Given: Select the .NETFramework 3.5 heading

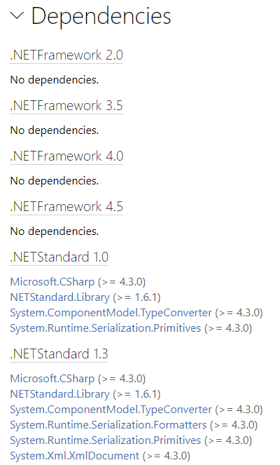Looking at the screenshot, I should 66,106.
